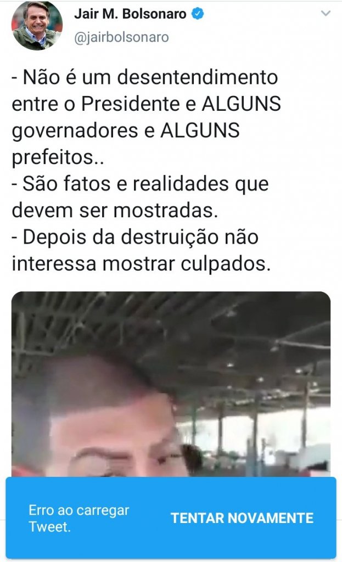Open tweet via 'Não é um desentendimento' line

pos(145,77)
